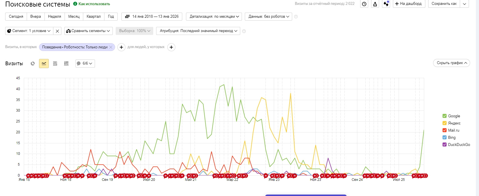
Task: Switch to pie chart view
Action: tap(33, 64)
